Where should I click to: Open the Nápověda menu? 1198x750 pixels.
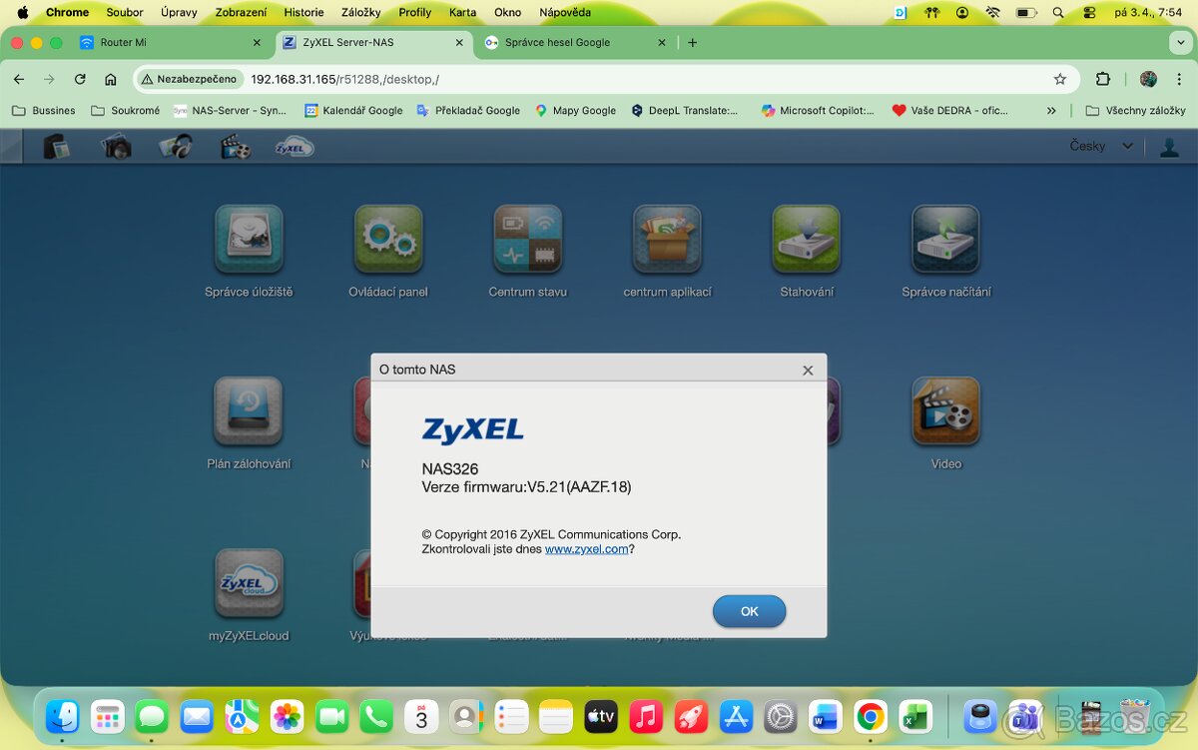pos(565,13)
